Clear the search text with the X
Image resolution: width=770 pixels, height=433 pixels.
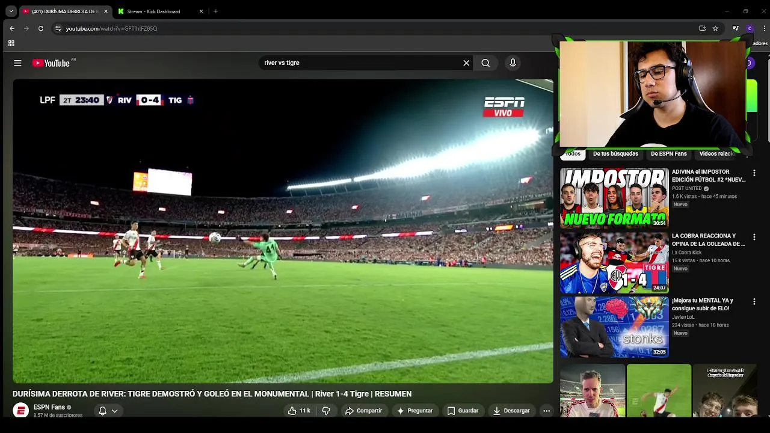coord(466,63)
